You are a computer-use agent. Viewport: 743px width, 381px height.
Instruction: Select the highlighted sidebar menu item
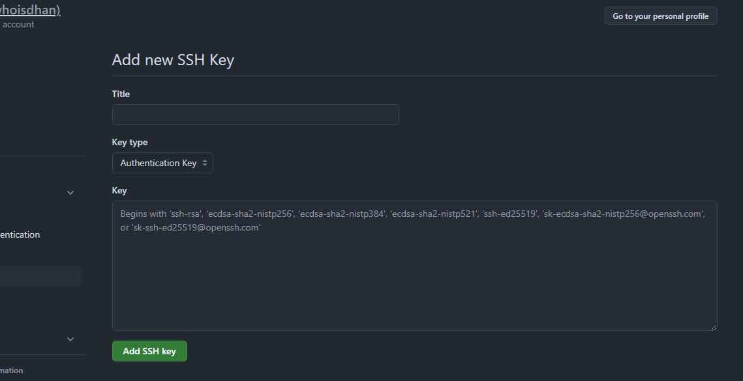(x=39, y=276)
